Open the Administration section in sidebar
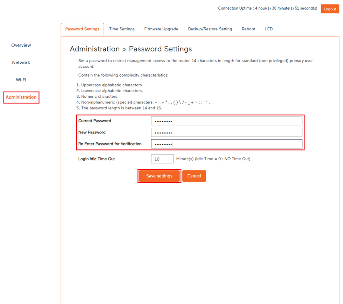Viewport: 343px width, 304px height. [x=21, y=97]
